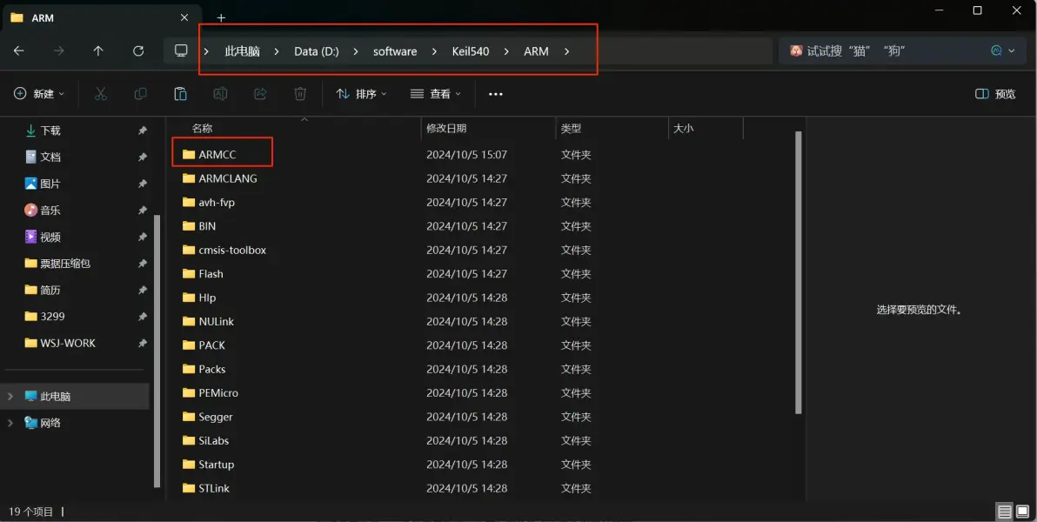Expand chevron after Keil540 in address bar

click(506, 51)
